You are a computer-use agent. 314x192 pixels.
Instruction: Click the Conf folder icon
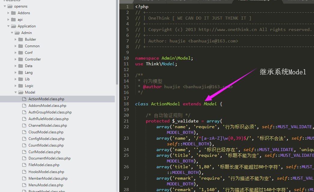click(21, 53)
